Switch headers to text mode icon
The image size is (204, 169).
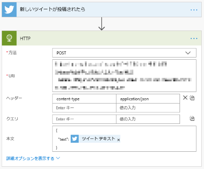[192, 98]
